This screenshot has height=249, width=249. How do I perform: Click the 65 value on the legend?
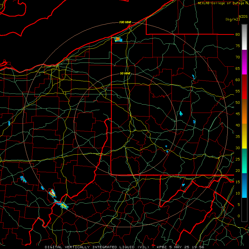[x=238, y=68]
